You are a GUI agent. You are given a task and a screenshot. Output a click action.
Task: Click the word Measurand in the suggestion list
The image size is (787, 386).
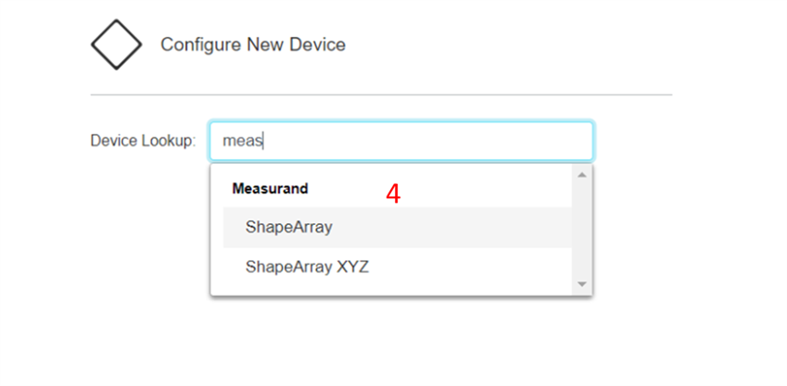tap(270, 189)
